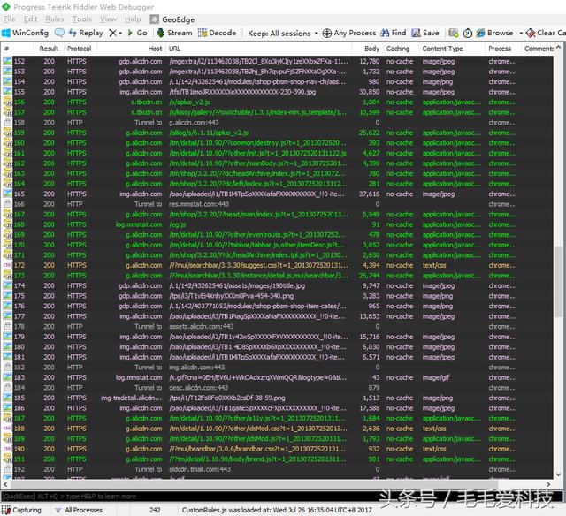Select the aldcdn.tmall.com:443 tunnel row
Screen dimensions: 566x516
277,469
